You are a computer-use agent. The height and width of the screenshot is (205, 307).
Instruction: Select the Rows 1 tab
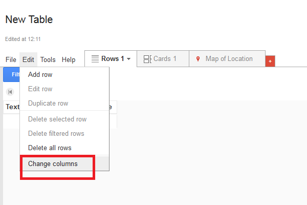tap(111, 58)
